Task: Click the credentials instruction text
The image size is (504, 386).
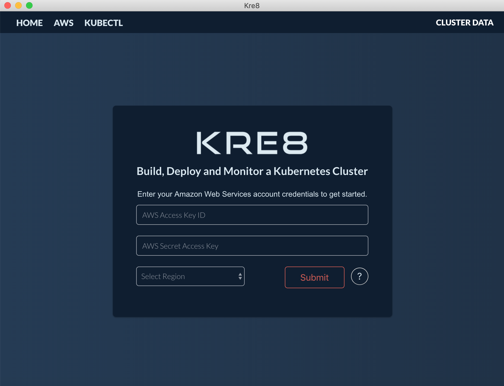Action: tap(252, 194)
